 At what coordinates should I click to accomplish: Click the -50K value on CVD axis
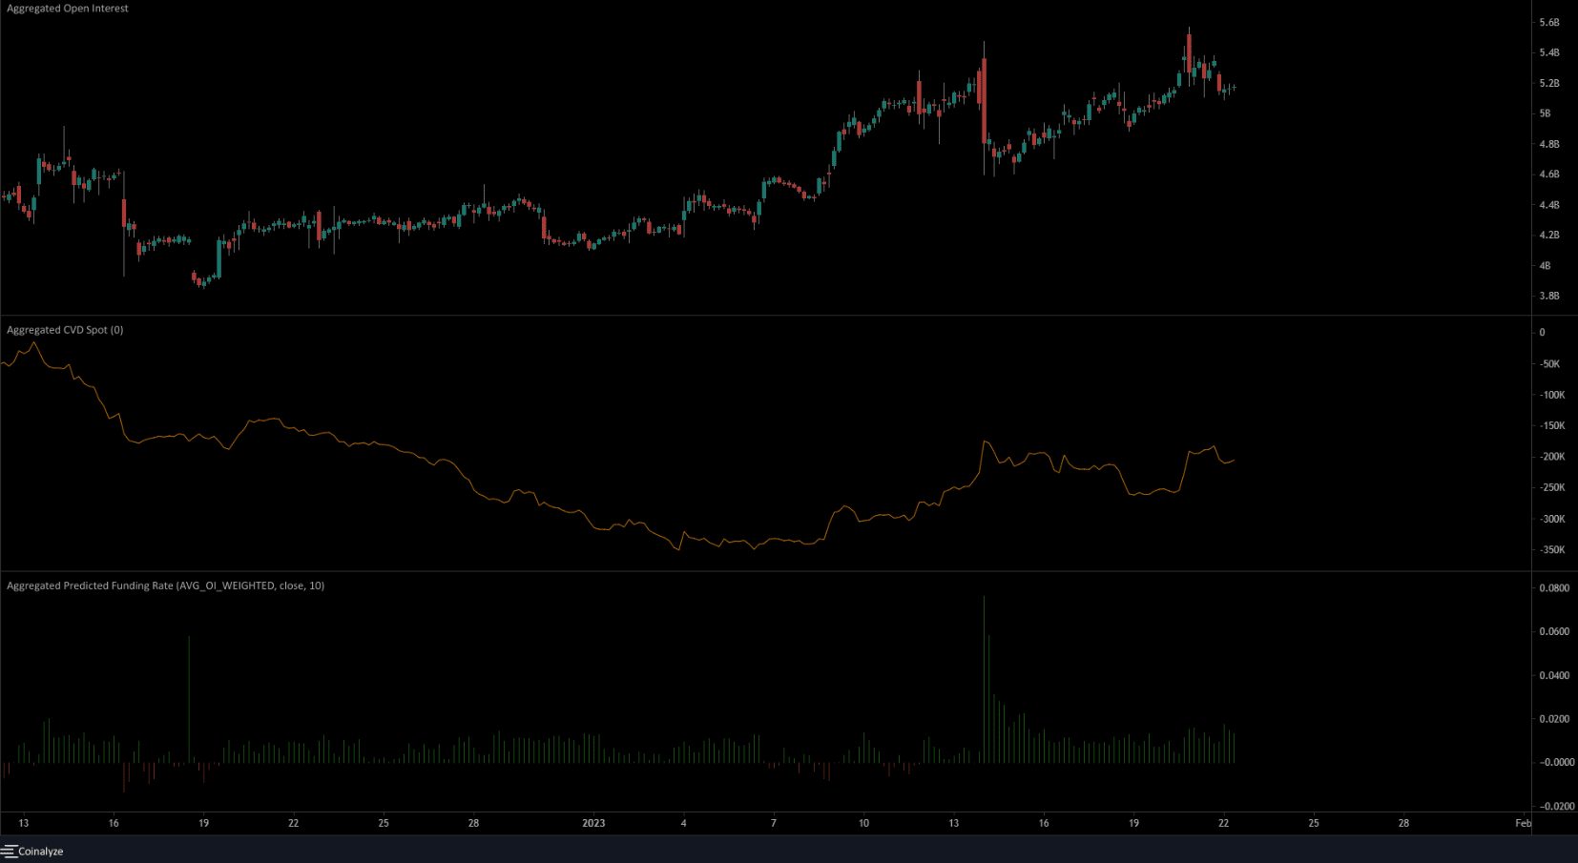coord(1549,364)
